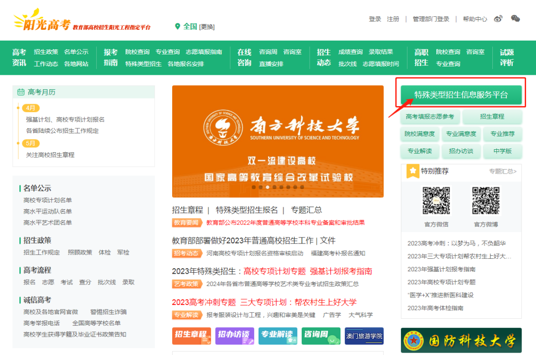Select the 5月 calendar marker

[31, 143]
